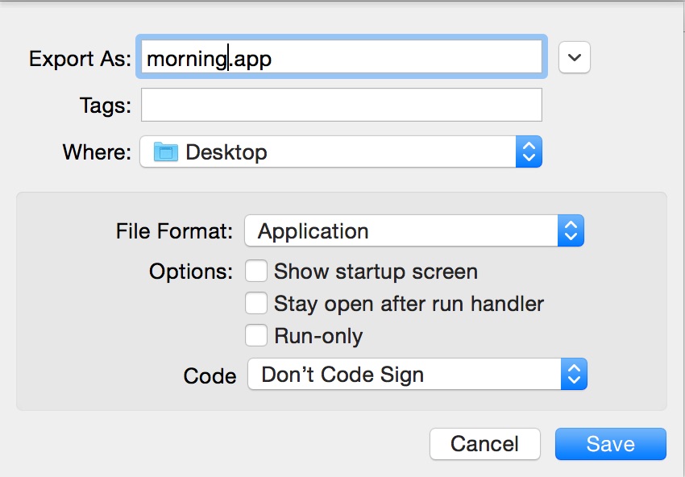This screenshot has width=685, height=477.
Task: Click the Tags label text
Action: pos(105,106)
